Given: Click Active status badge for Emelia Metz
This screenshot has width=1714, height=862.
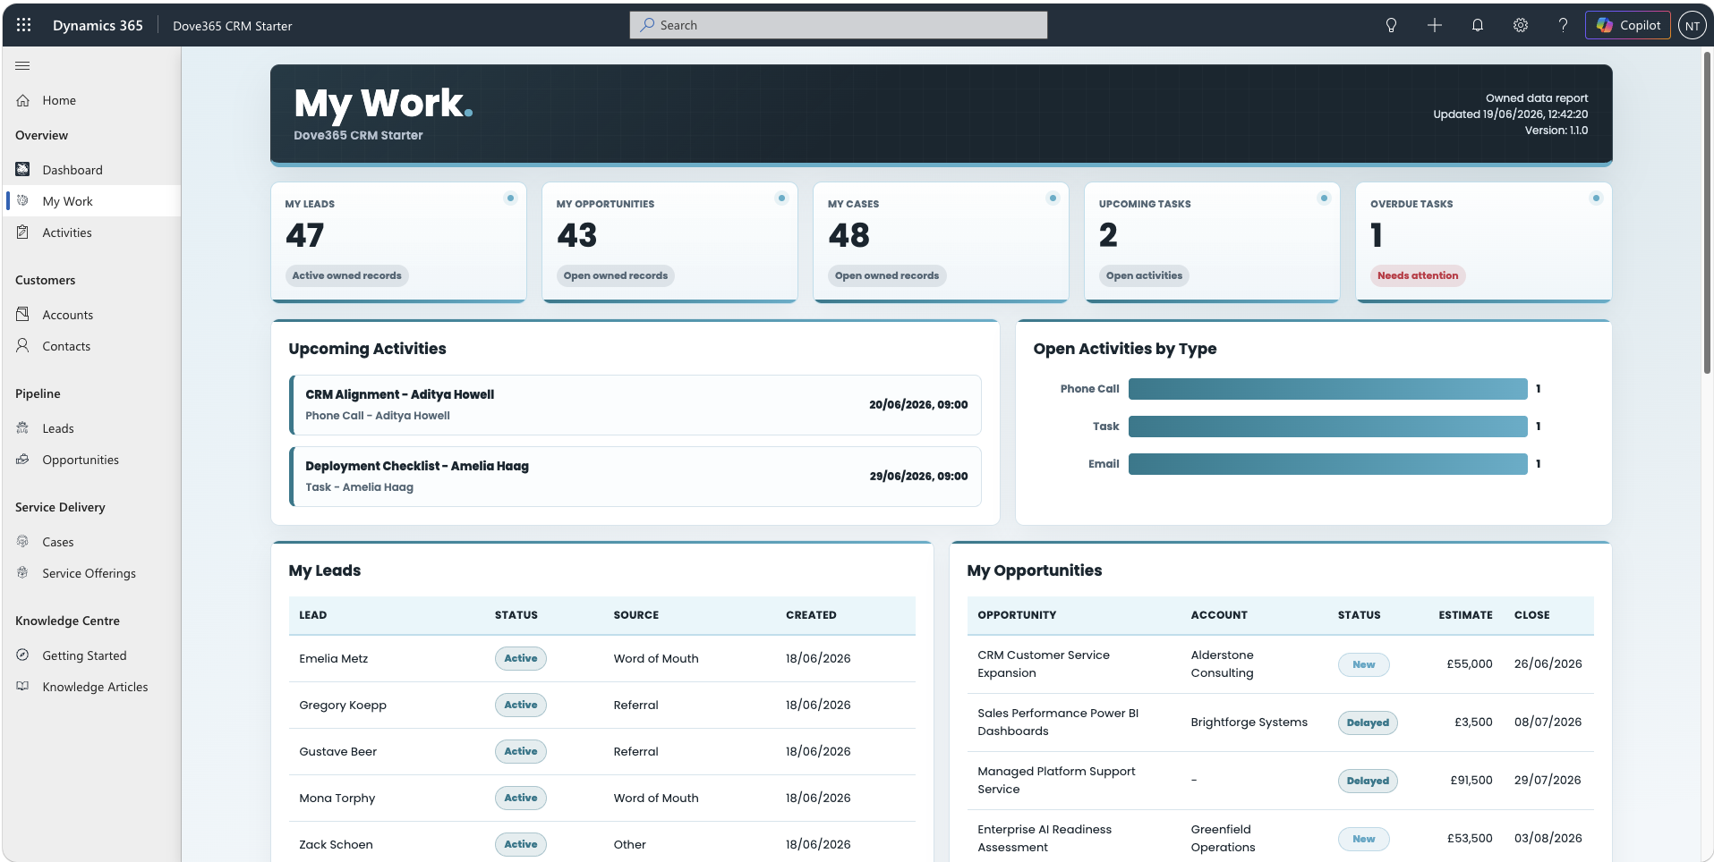Looking at the screenshot, I should tap(521, 659).
